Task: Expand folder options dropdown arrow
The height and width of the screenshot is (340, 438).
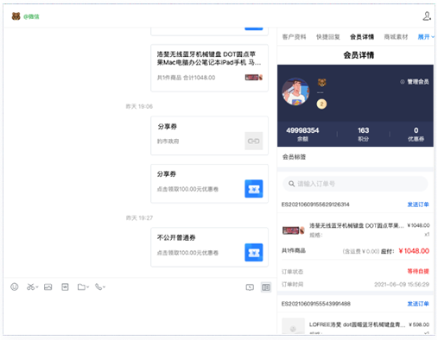Action: click(x=88, y=287)
